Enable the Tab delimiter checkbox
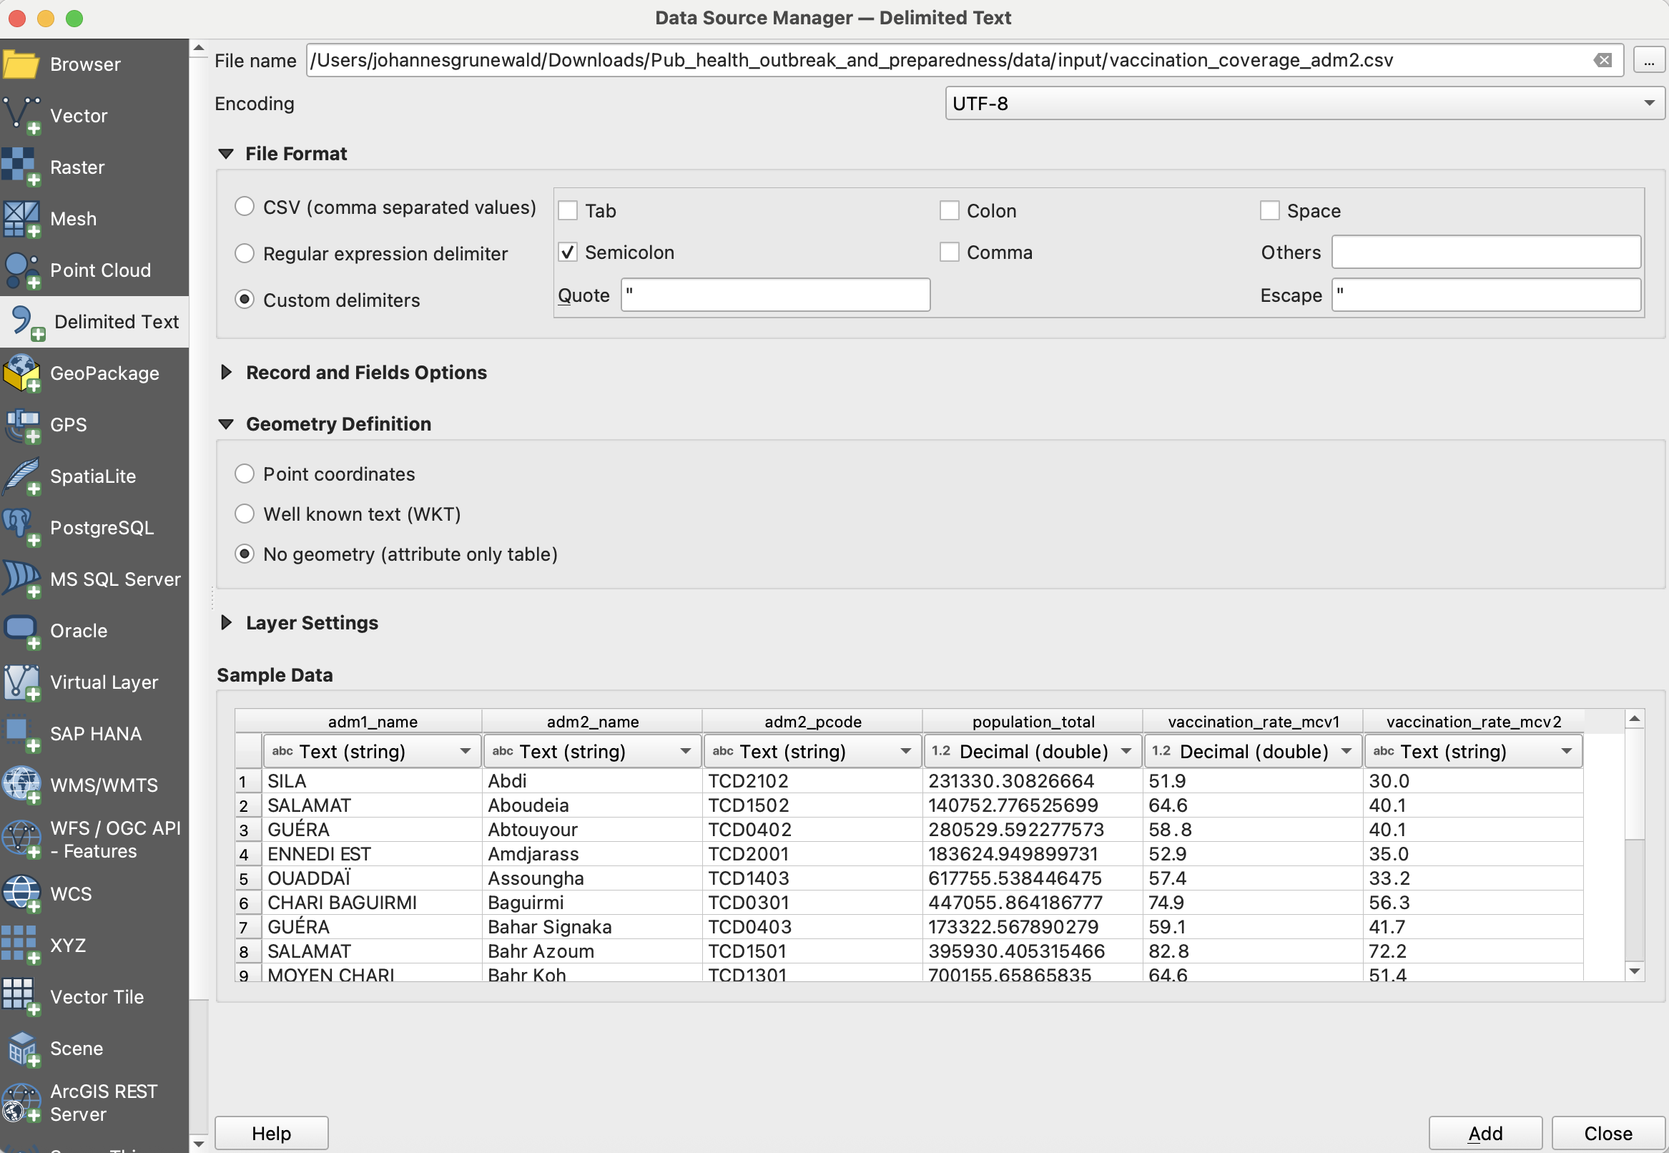This screenshot has width=1669, height=1153. click(x=568, y=210)
